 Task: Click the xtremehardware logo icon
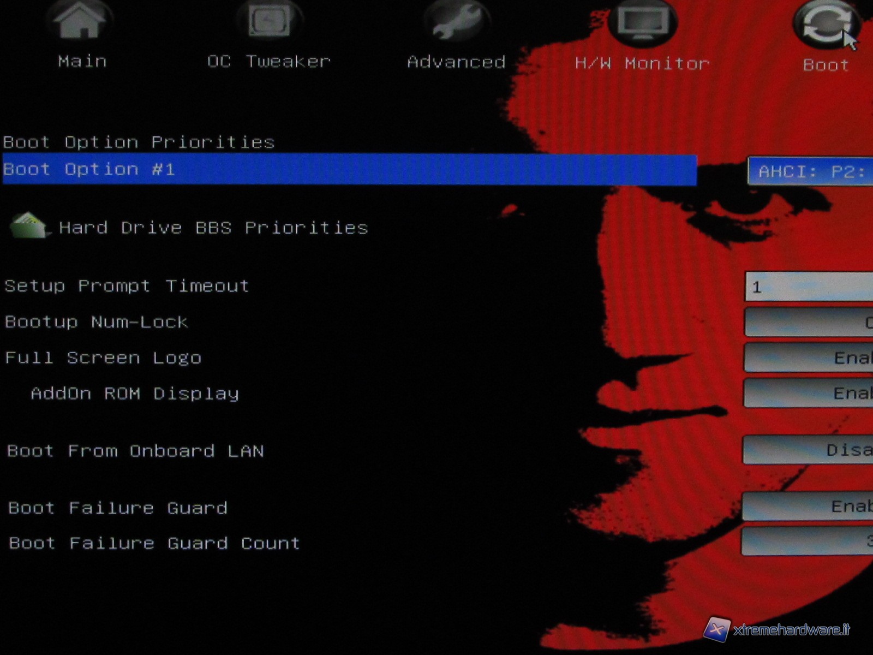click(716, 629)
